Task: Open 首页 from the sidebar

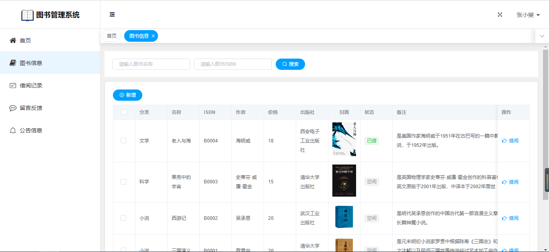Action: (x=25, y=41)
